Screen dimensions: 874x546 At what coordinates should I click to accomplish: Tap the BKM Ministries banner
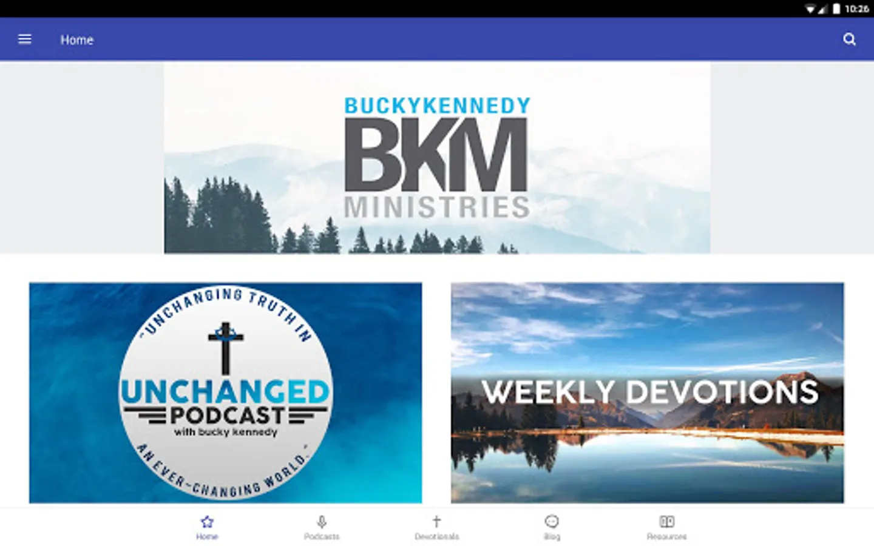click(x=437, y=158)
